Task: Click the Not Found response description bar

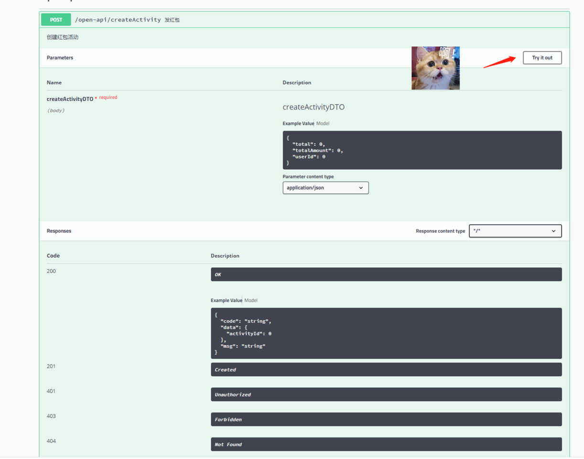Action: [386, 444]
